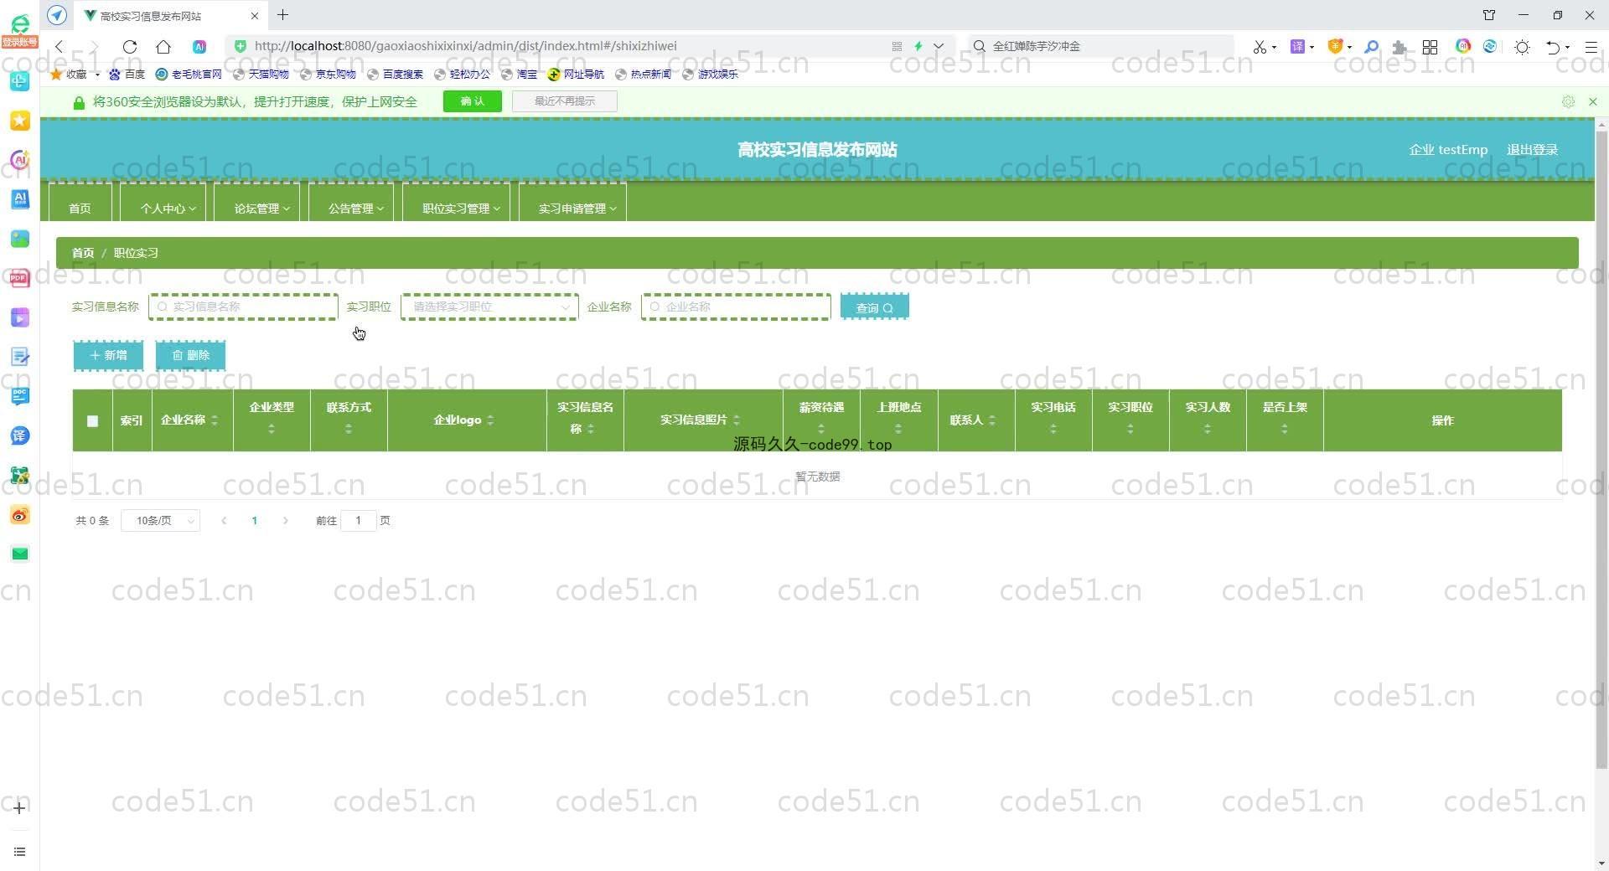Open the video player sidebar icon
The width and height of the screenshot is (1609, 871).
pyautogui.click(x=20, y=317)
